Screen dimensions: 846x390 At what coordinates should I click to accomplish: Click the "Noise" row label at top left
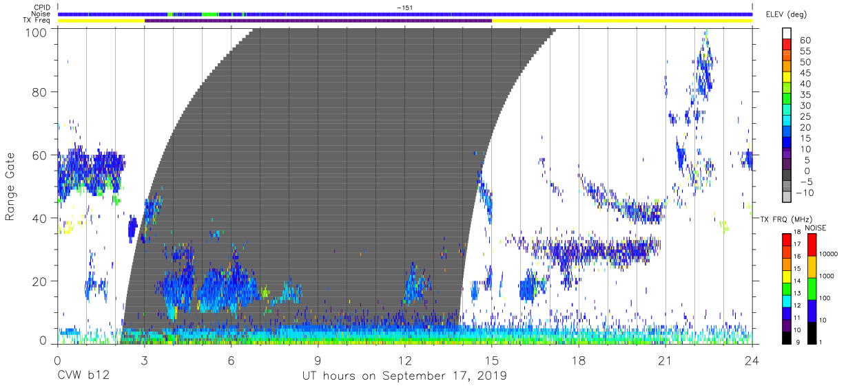41,14
